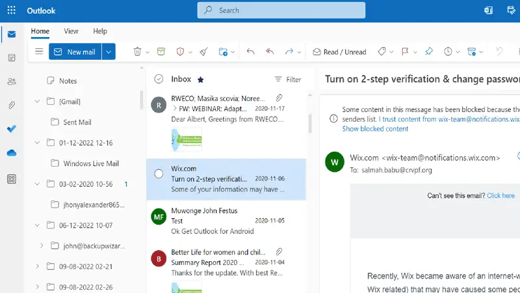Viewport: 520px width, 293px height.
Task: Click the Flag icon
Action: [x=405, y=51]
